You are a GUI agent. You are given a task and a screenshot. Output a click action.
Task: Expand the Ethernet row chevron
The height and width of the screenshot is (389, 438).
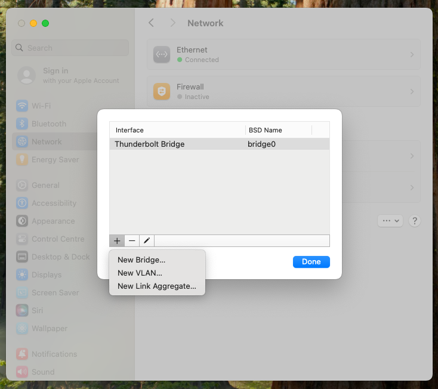(411, 54)
